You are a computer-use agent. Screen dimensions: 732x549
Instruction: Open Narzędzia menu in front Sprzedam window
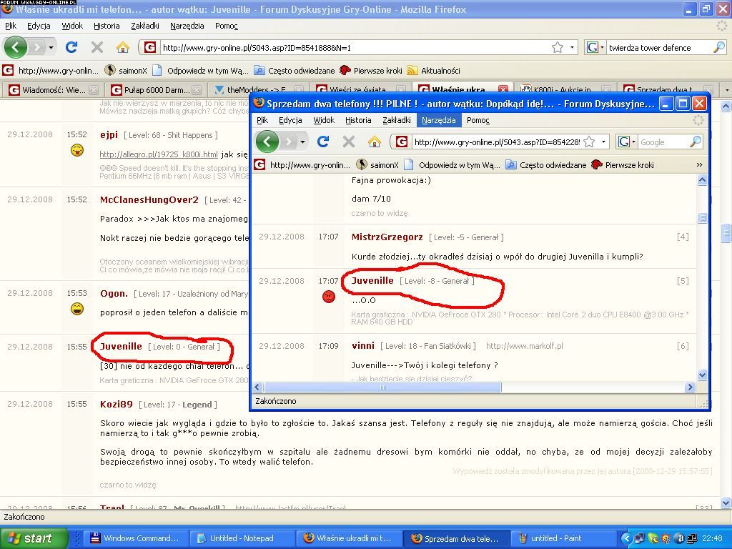439,120
